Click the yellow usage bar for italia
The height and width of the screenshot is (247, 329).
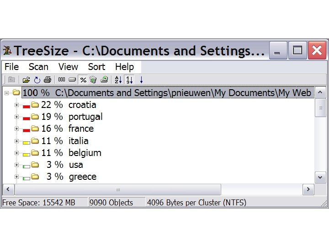[27, 143]
